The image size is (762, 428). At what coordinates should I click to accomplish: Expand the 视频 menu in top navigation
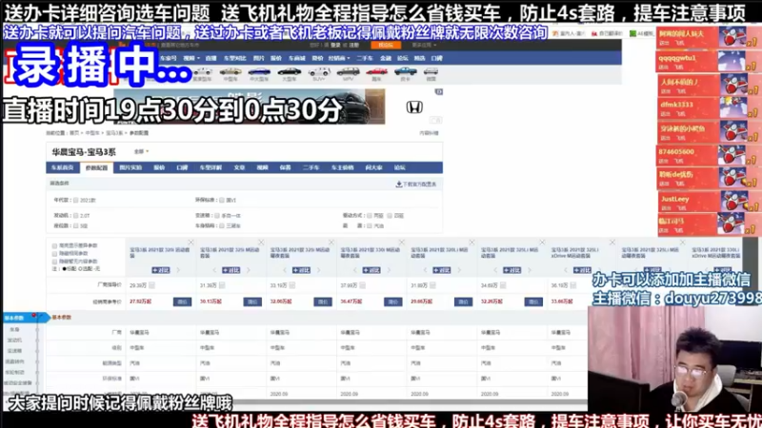click(191, 58)
